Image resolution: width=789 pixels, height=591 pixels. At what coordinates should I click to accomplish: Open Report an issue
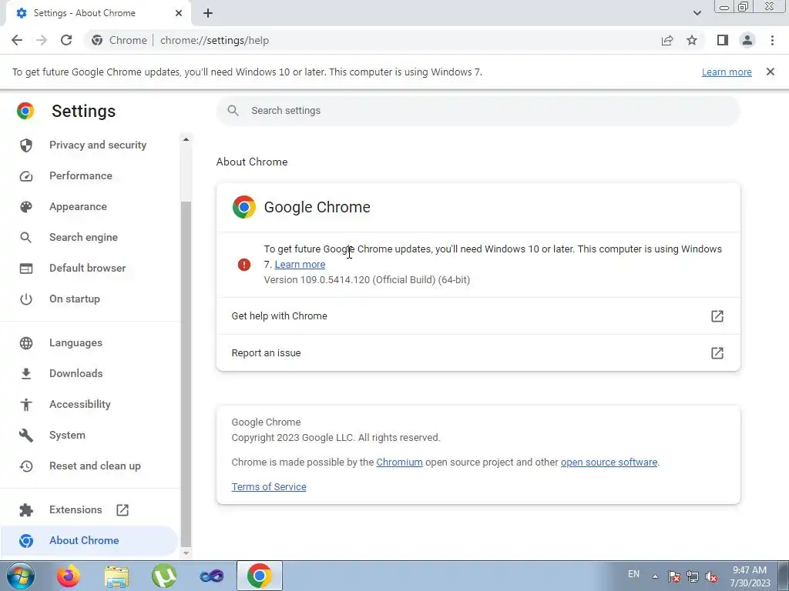click(x=478, y=352)
